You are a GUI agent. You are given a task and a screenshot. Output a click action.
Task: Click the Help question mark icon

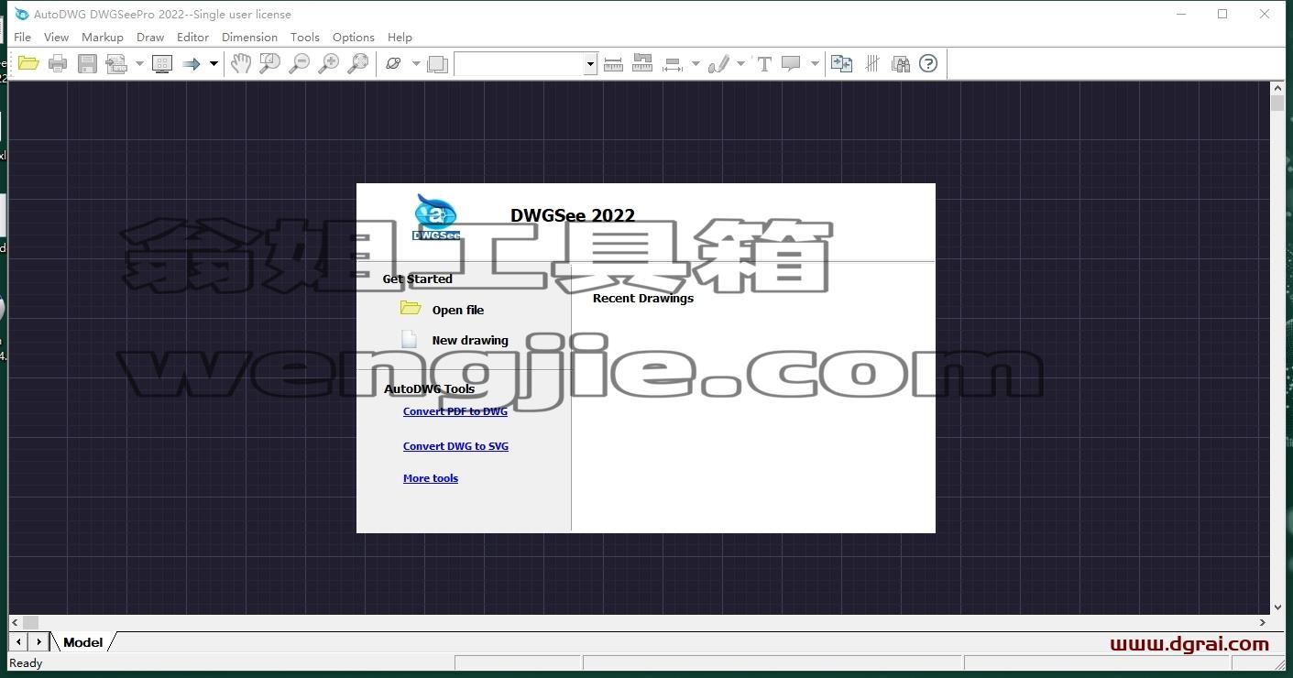[928, 63]
